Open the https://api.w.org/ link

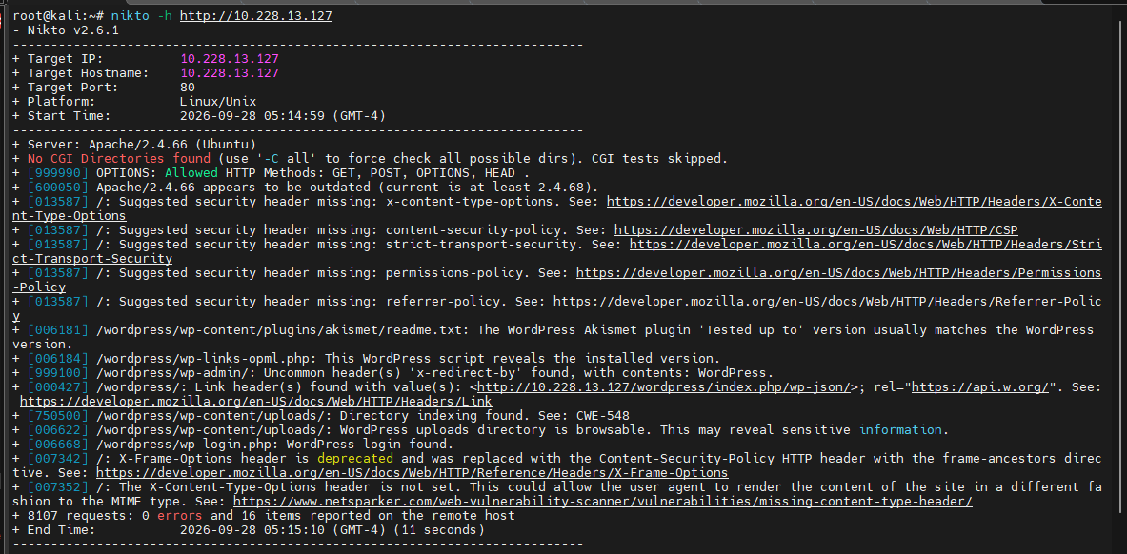coord(981,387)
